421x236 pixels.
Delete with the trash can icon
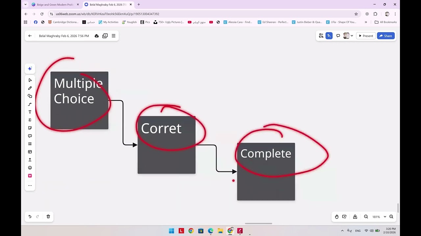click(48, 217)
